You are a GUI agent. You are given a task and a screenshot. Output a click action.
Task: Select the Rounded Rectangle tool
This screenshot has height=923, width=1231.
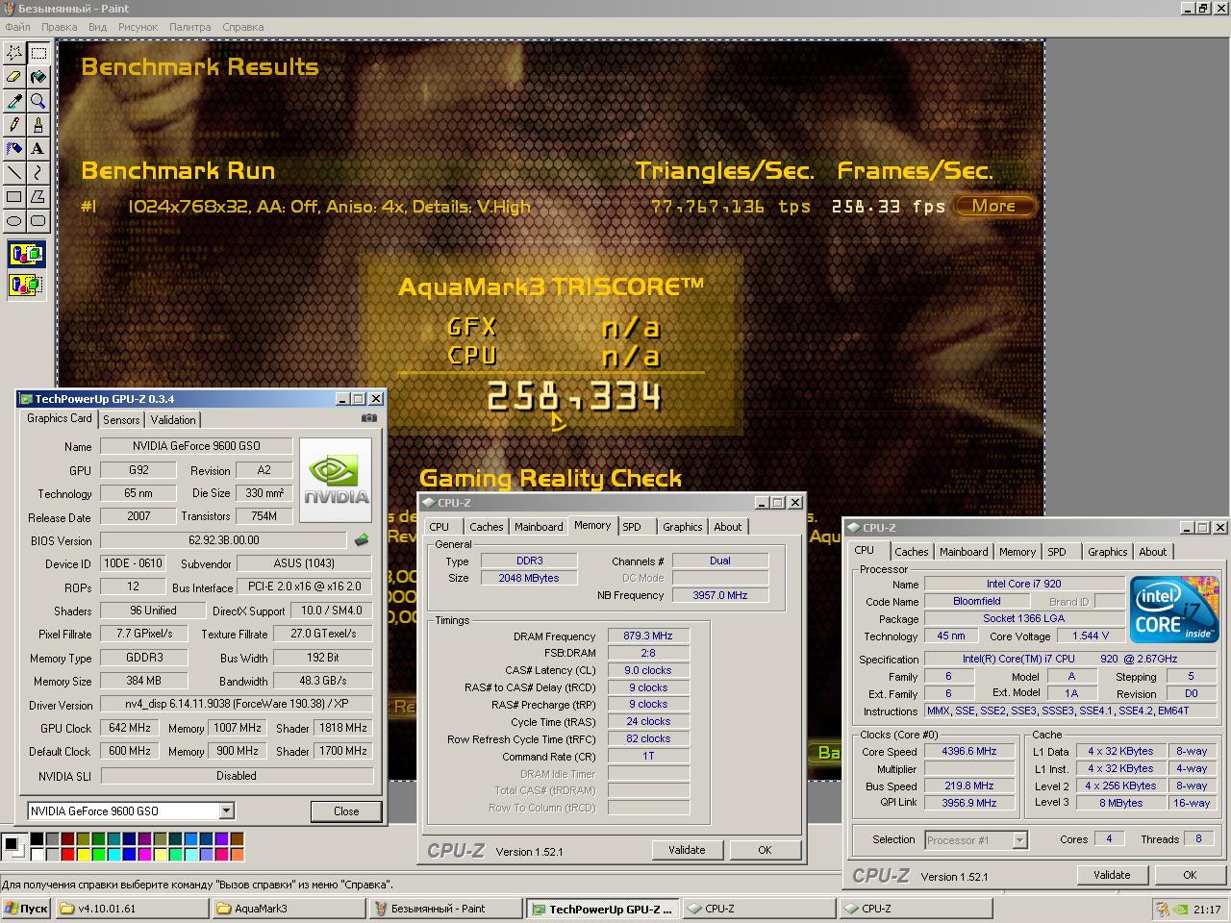point(38,221)
